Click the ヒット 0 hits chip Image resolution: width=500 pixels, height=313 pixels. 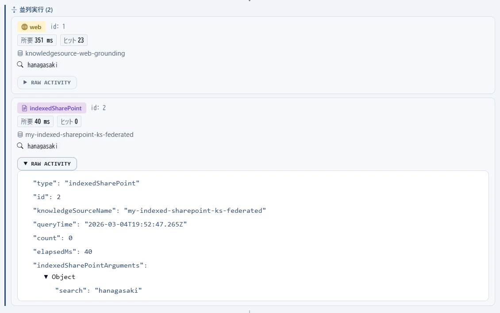[69, 121]
